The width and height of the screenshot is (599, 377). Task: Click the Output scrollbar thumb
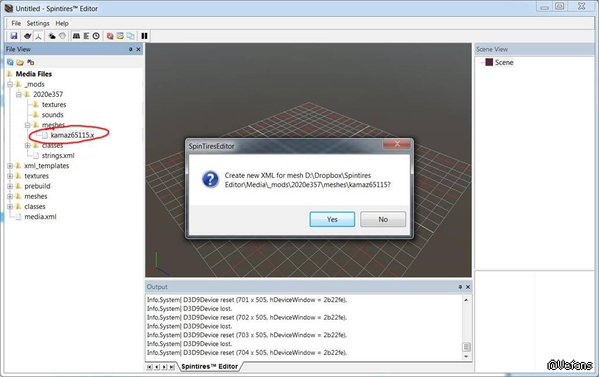tap(466, 347)
